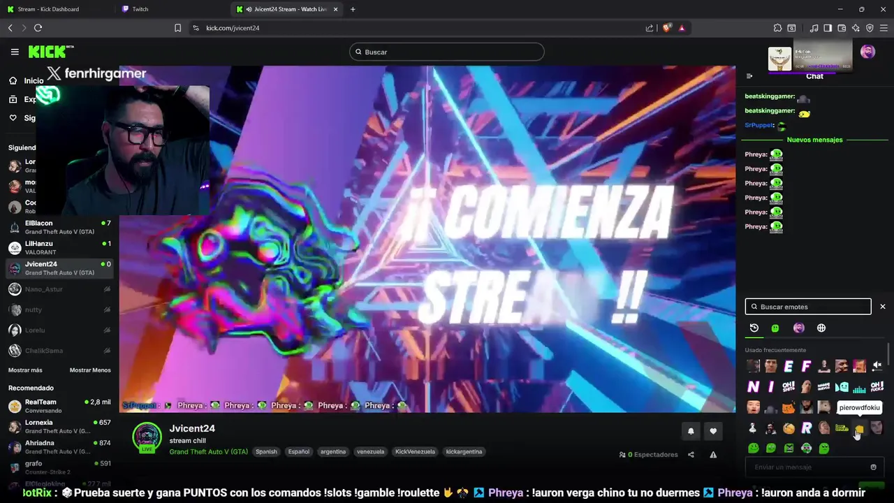Insert the letter I emote
Screen dimensions: 894x503
[771, 387]
